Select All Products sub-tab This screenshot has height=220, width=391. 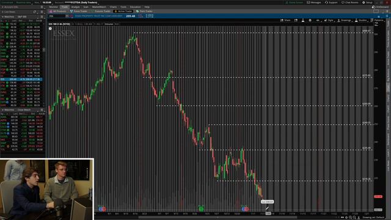58,11
